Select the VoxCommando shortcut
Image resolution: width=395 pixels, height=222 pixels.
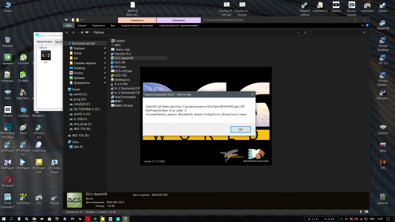[125, 97]
